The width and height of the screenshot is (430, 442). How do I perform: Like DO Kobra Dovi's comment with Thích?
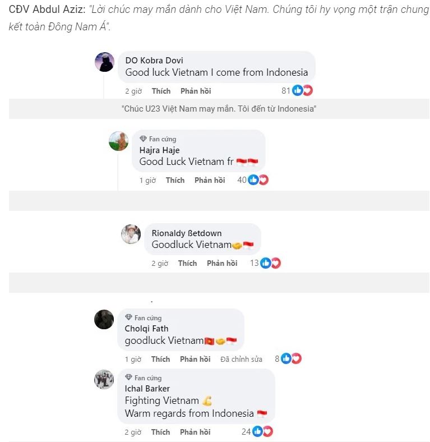point(161,91)
